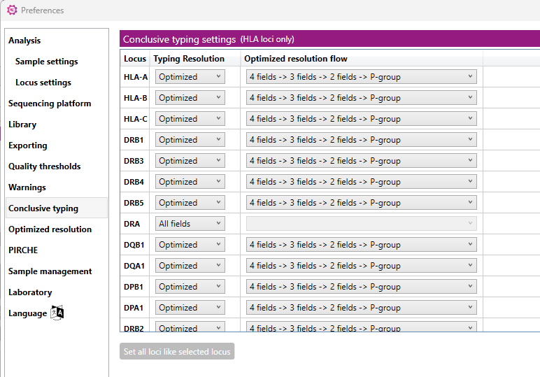The image size is (540, 377).
Task: Open HLA-C Typing Resolution combo box
Action: pyautogui.click(x=190, y=119)
